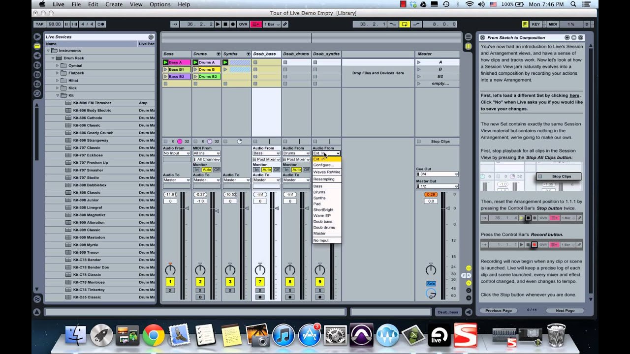This screenshot has height=354, width=630.
Task: Open File Browser 1 icon
Action: (37, 64)
